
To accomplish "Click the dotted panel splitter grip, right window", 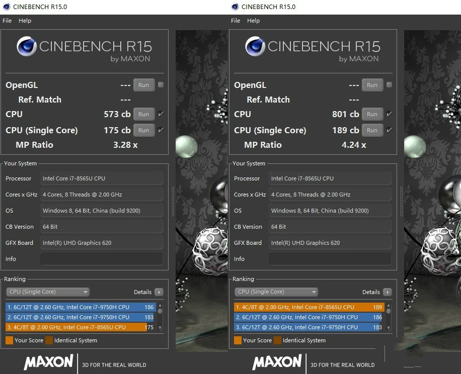I will pos(401,202).
